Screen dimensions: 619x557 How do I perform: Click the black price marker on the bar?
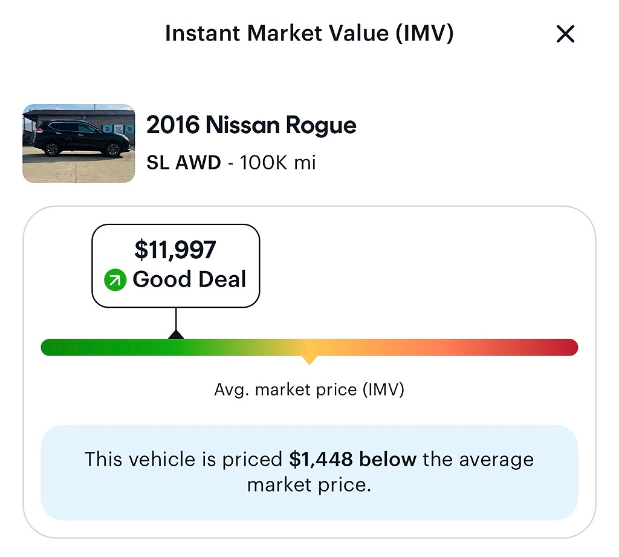[176, 335]
